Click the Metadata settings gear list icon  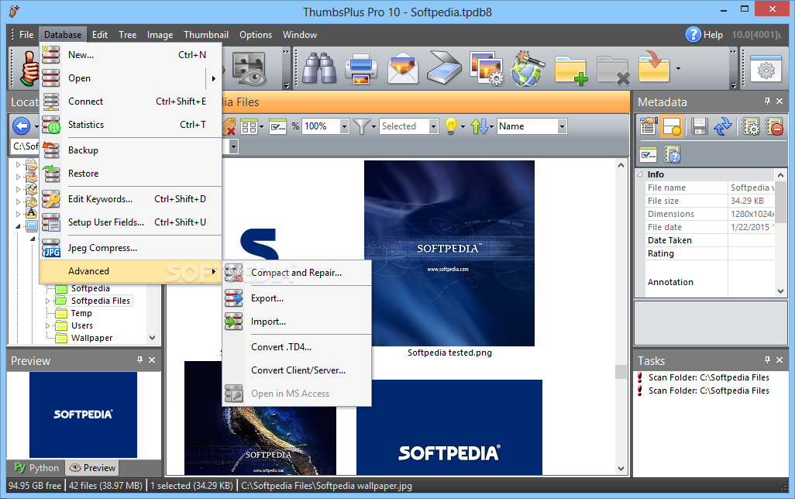[750, 126]
